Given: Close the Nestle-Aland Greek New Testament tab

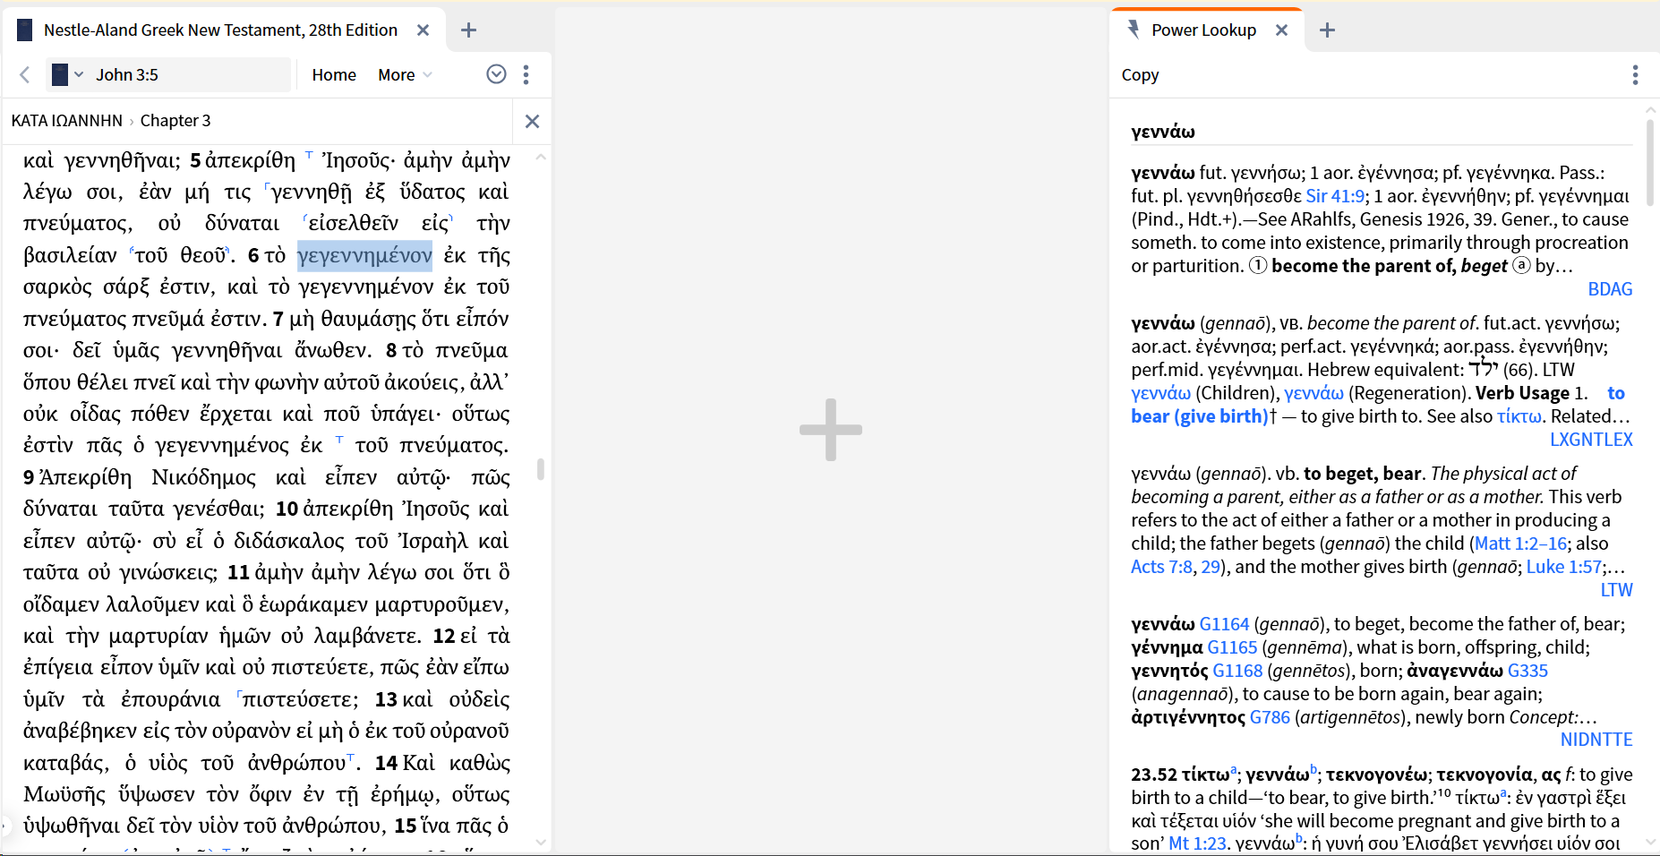Looking at the screenshot, I should 424,30.
